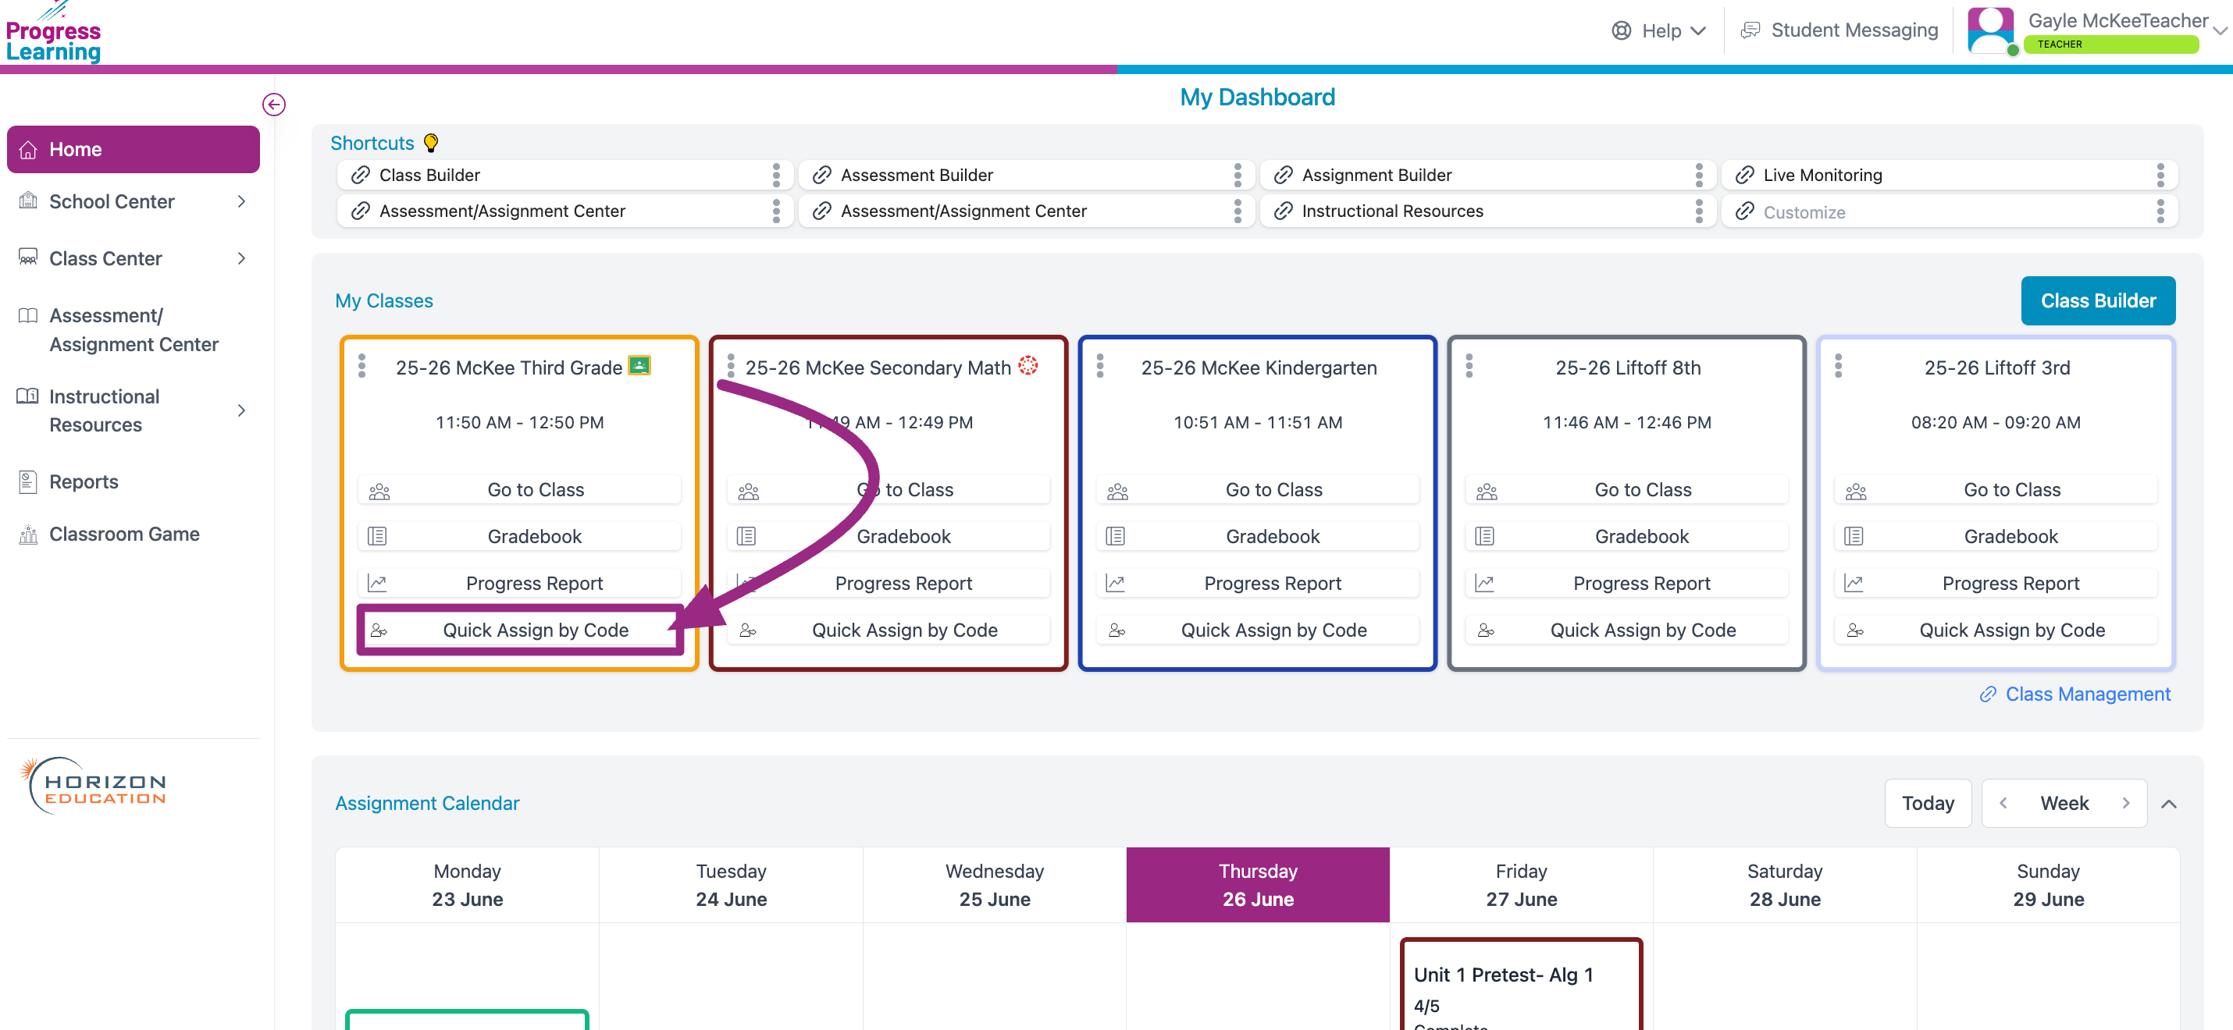Open options dots for Assignment Builder shortcut
The image size is (2233, 1030).
pyautogui.click(x=1698, y=175)
